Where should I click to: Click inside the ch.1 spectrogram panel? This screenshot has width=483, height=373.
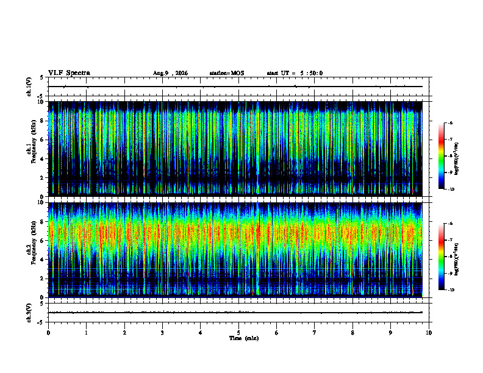pos(235,149)
